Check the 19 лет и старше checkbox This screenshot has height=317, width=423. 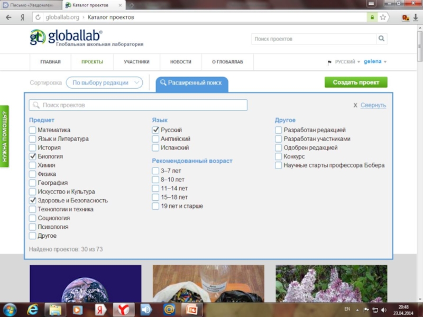155,206
